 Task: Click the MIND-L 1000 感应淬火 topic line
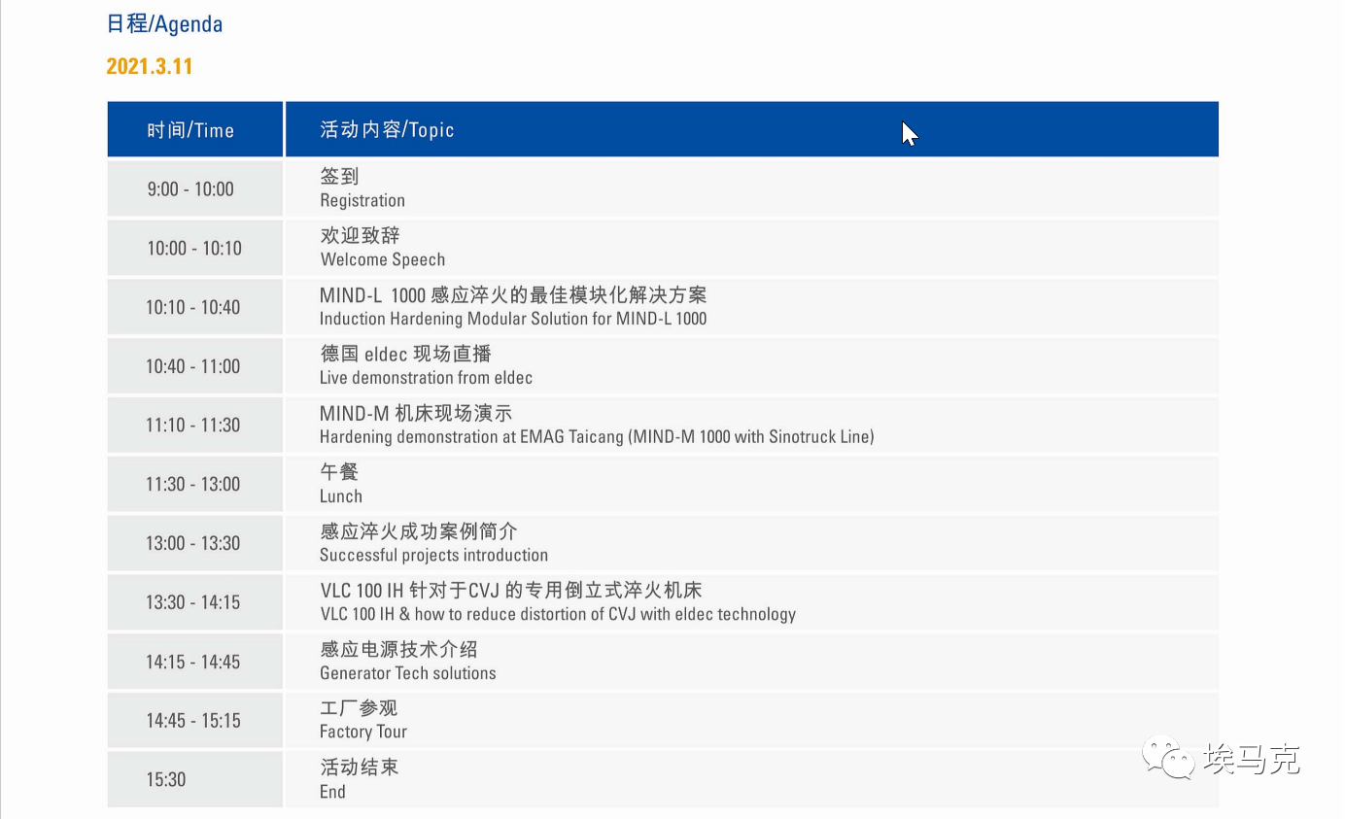tap(513, 295)
